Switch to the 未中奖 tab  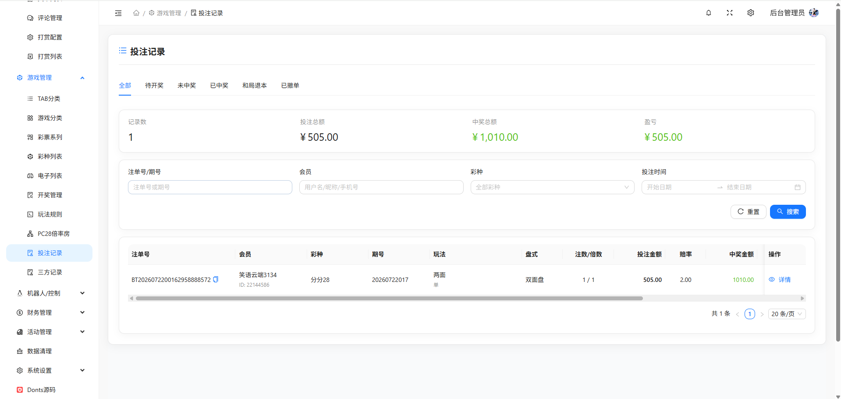(x=187, y=85)
